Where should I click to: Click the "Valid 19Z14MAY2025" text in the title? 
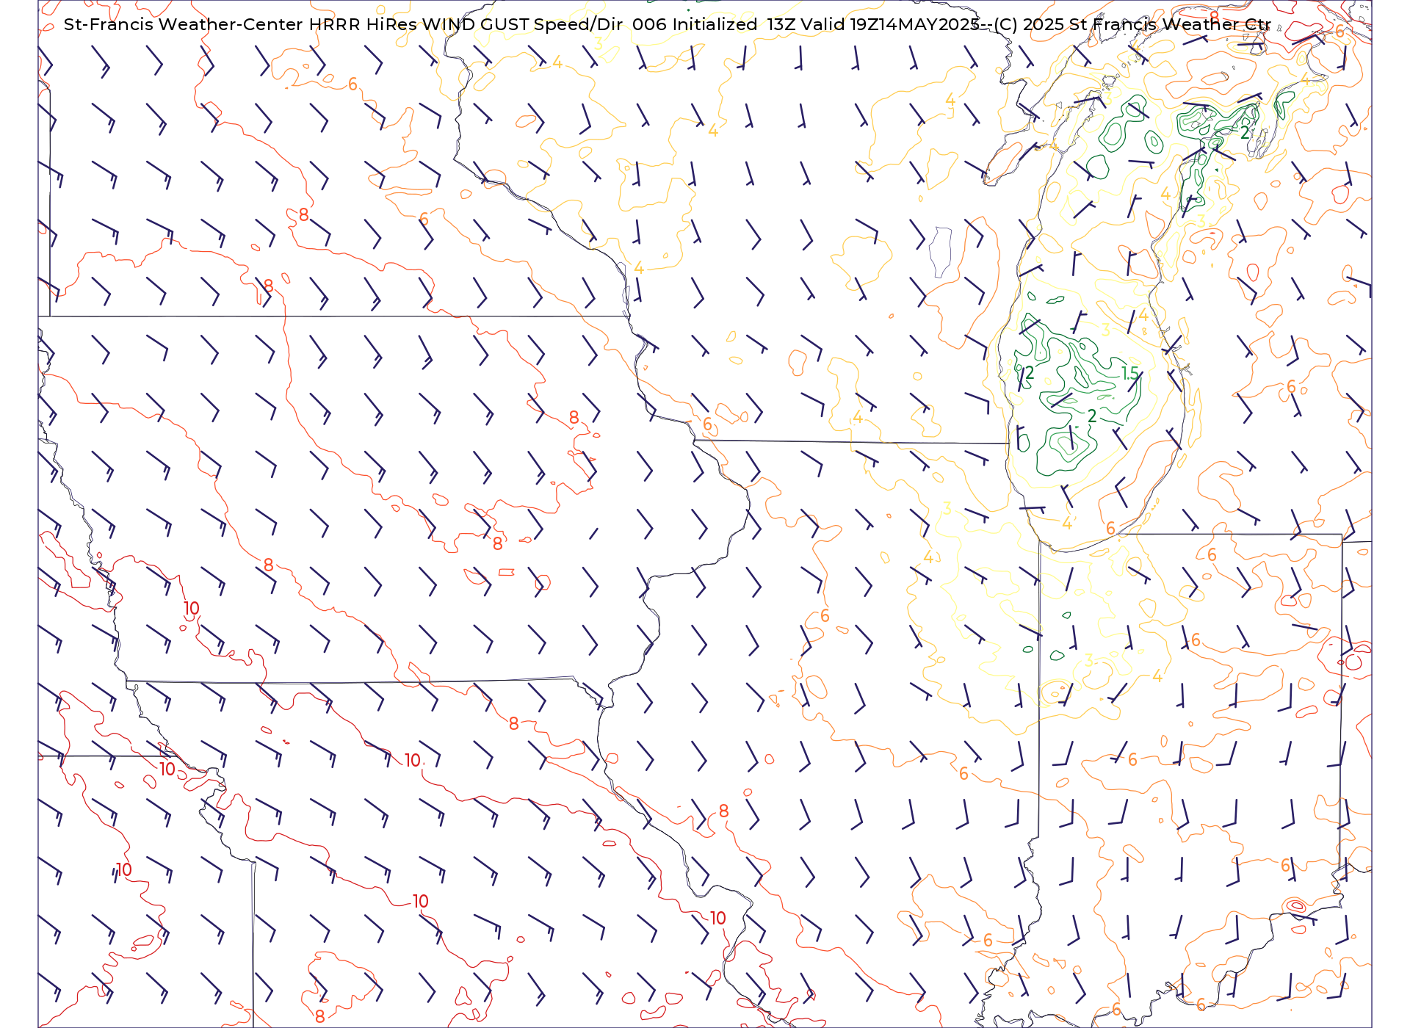tap(891, 24)
